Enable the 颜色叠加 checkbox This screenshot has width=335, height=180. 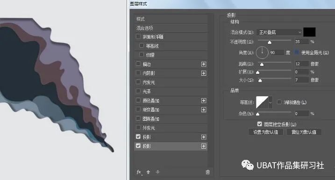pyautogui.click(x=138, y=100)
